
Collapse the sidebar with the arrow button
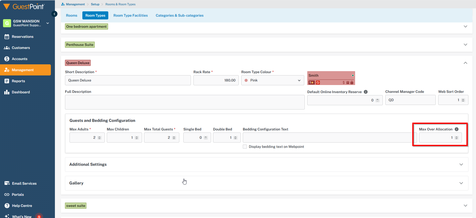click(x=54, y=14)
